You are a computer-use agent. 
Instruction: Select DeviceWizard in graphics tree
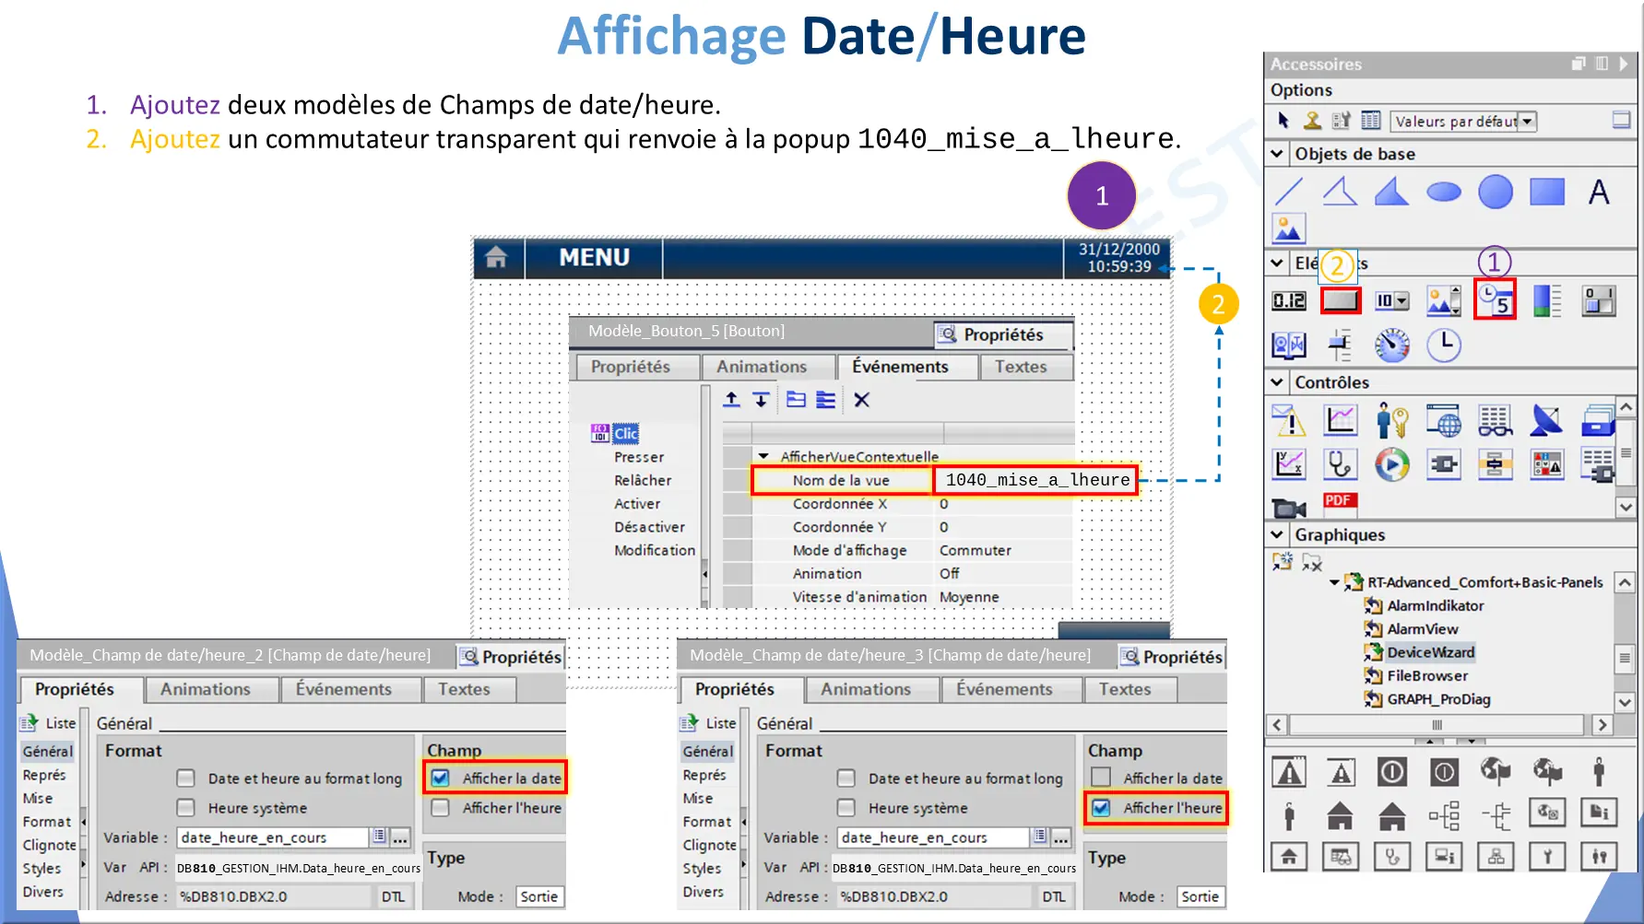[x=1430, y=652]
